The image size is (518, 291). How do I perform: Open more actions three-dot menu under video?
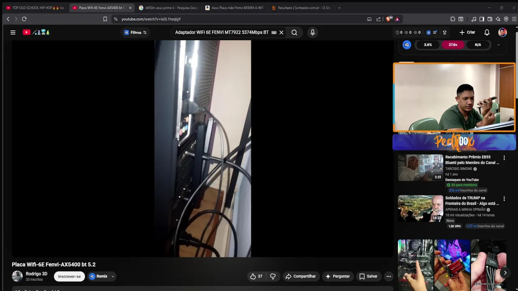[388, 276]
